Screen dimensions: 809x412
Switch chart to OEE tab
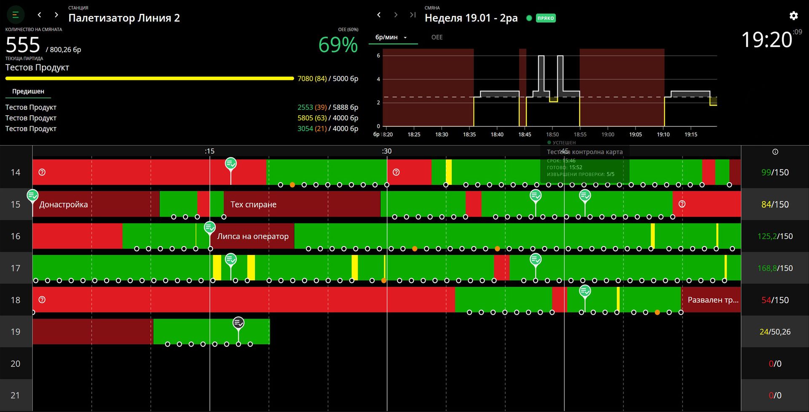tap(437, 37)
